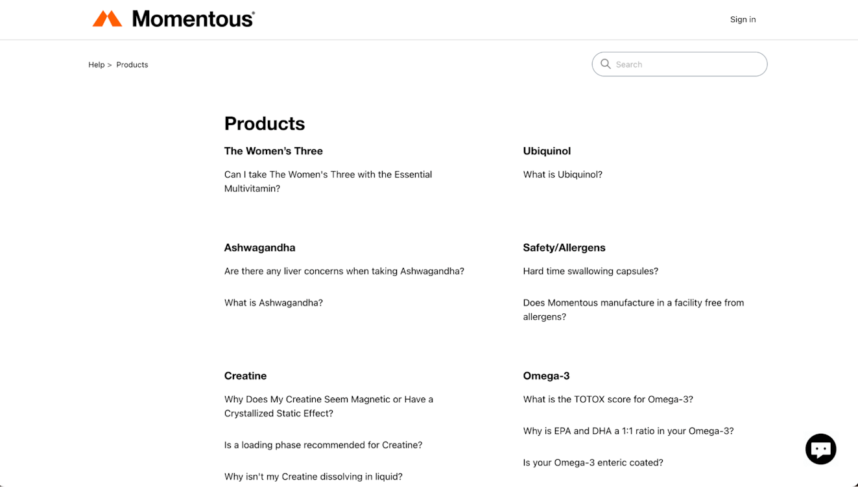Open The Women's Three section

[x=273, y=151]
